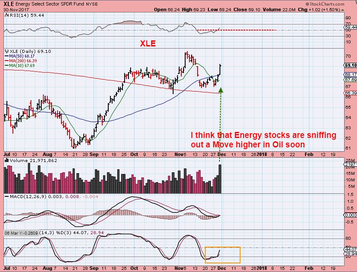Click the MACD histogram value -0.004
Viewport: 357px width, 272px height.
pos(90,196)
